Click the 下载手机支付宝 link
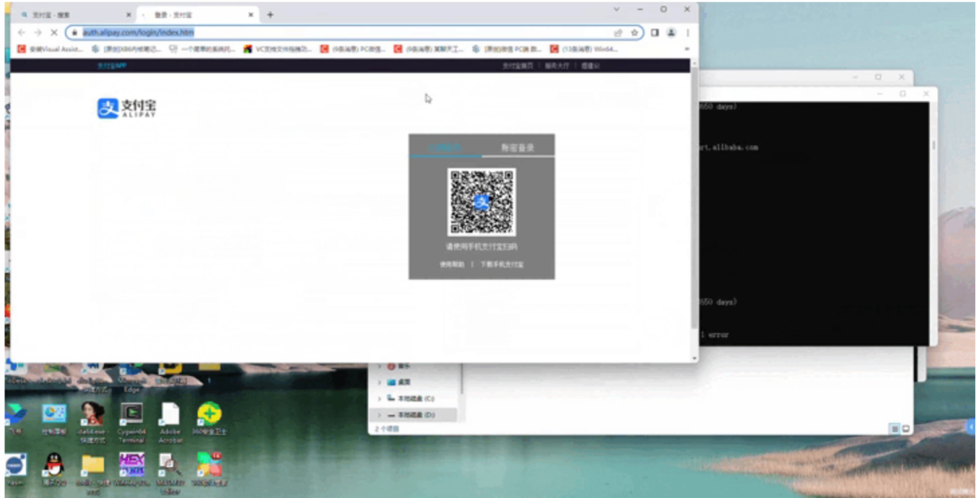Screen dimensions: 976x498 click(502, 265)
